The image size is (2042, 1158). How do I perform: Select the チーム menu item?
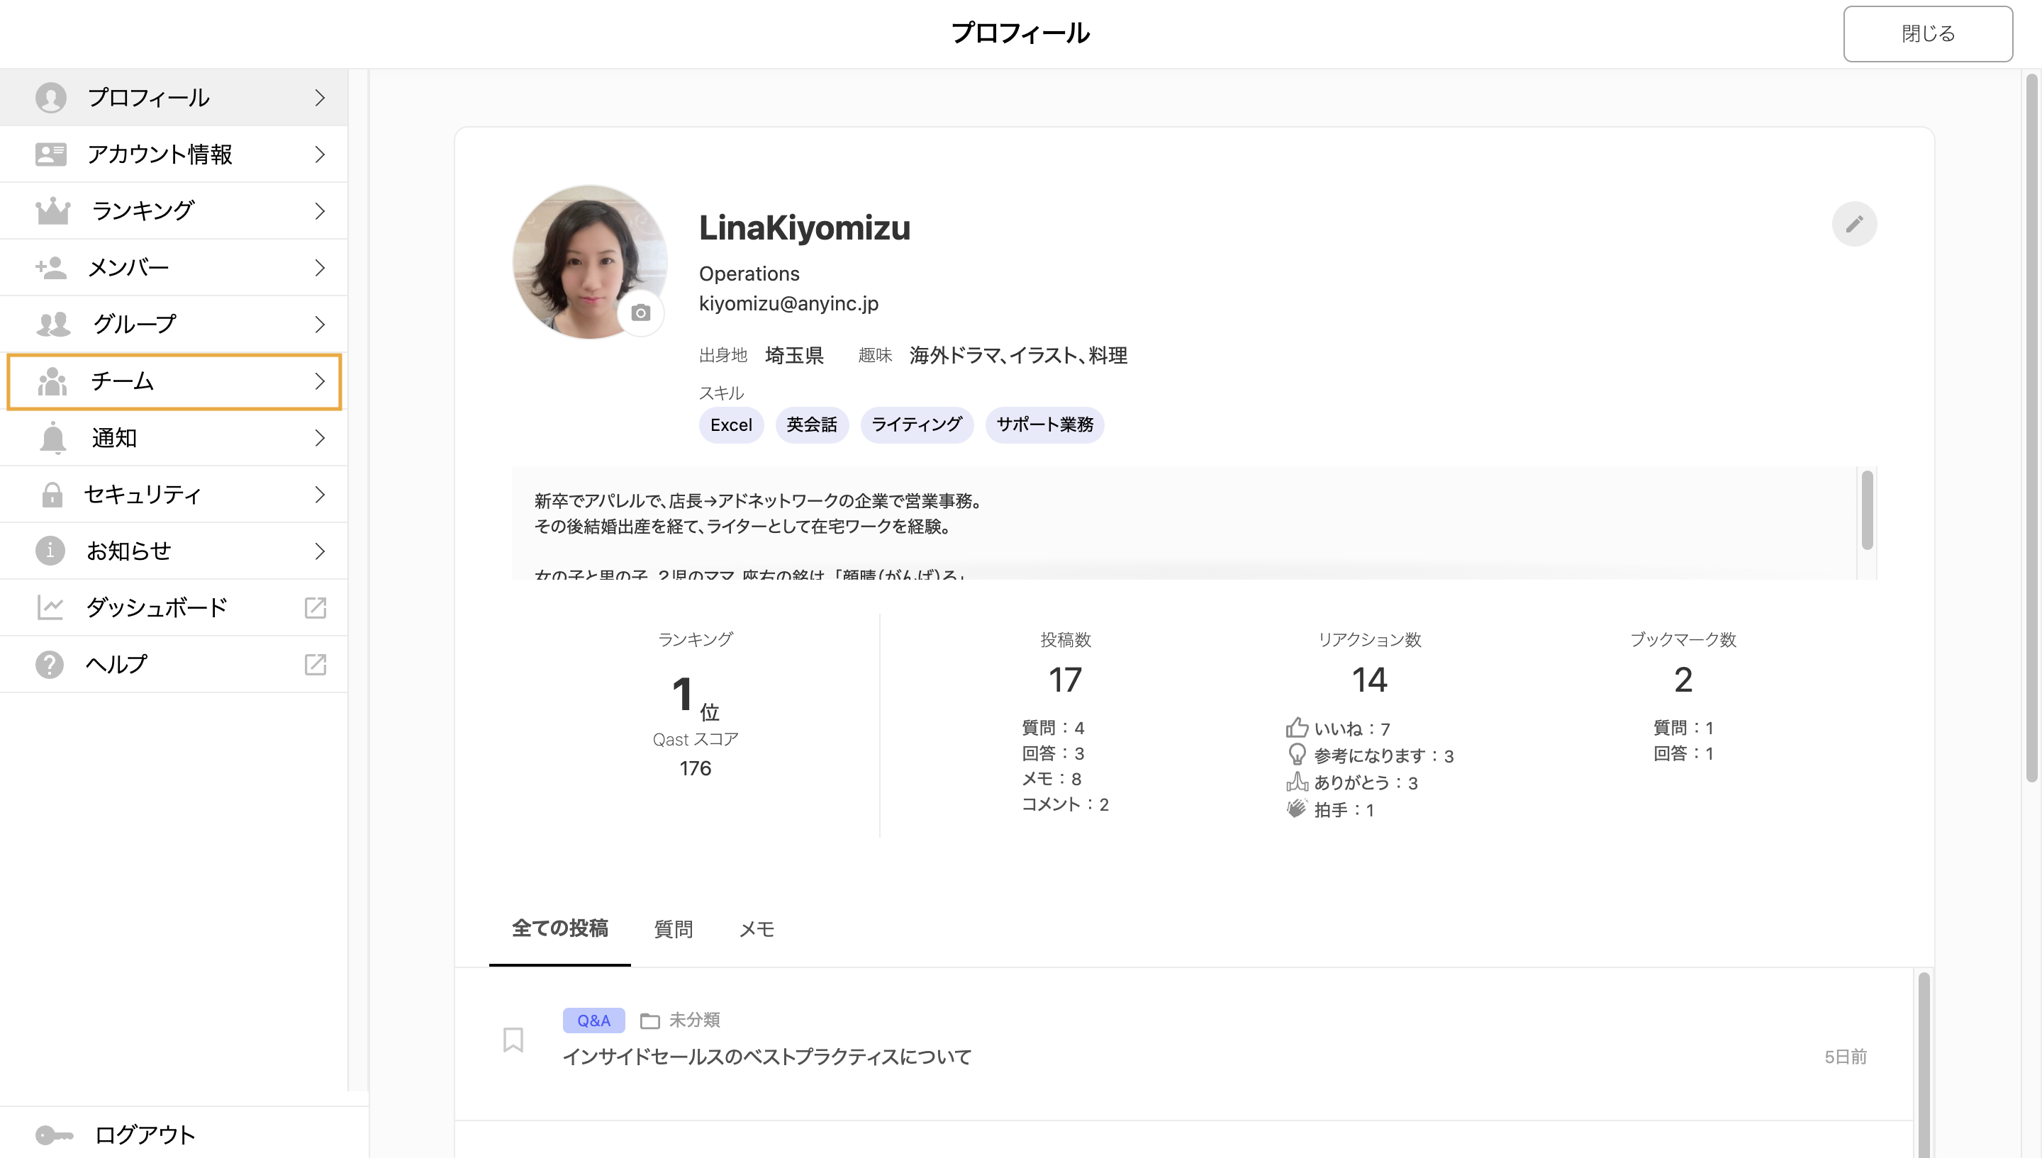pyautogui.click(x=174, y=381)
